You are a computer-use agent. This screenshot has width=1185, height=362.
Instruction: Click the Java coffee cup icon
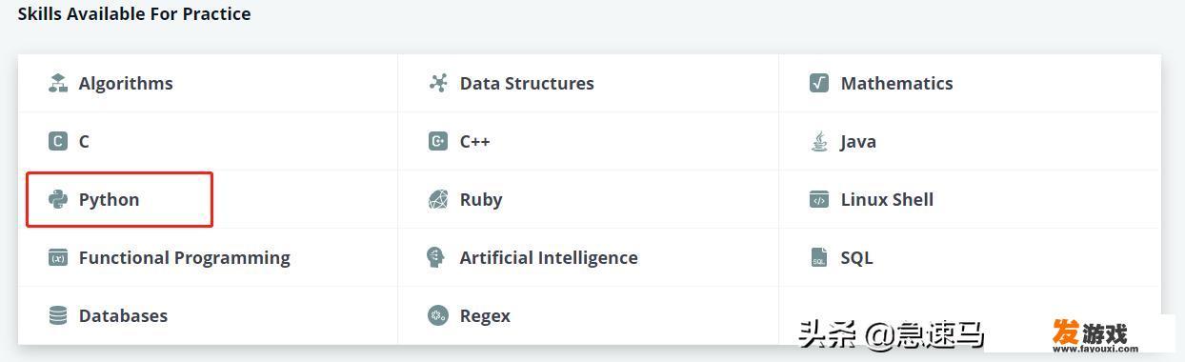(x=819, y=141)
